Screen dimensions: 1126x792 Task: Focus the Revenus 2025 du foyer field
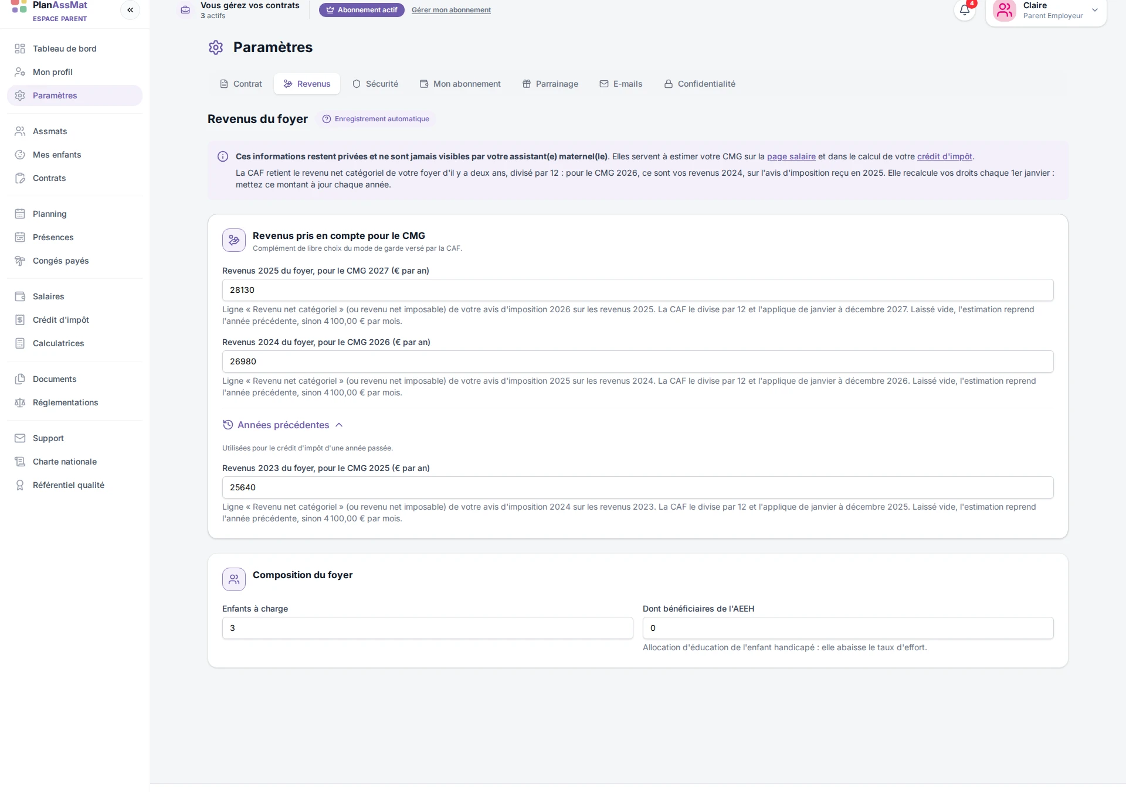[x=637, y=290]
